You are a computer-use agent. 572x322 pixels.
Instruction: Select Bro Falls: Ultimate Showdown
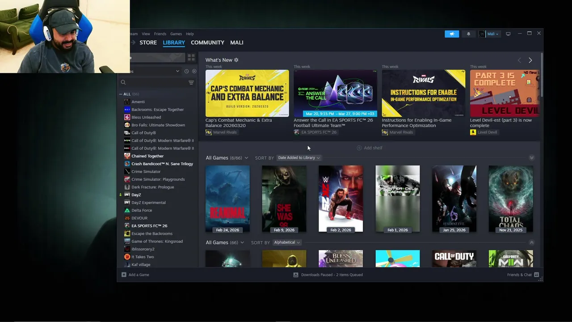(x=157, y=125)
